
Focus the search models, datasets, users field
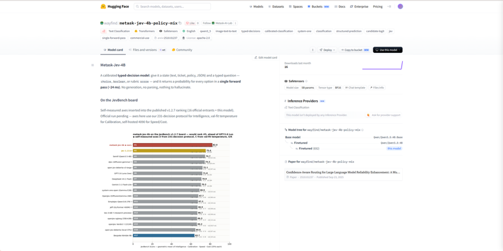click(x=172, y=7)
